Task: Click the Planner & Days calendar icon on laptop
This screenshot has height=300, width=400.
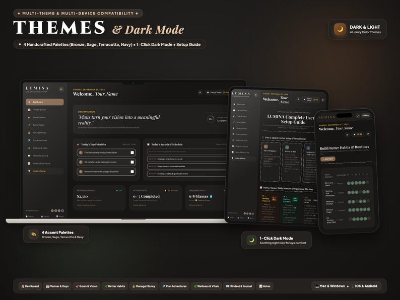Action: tap(29, 110)
